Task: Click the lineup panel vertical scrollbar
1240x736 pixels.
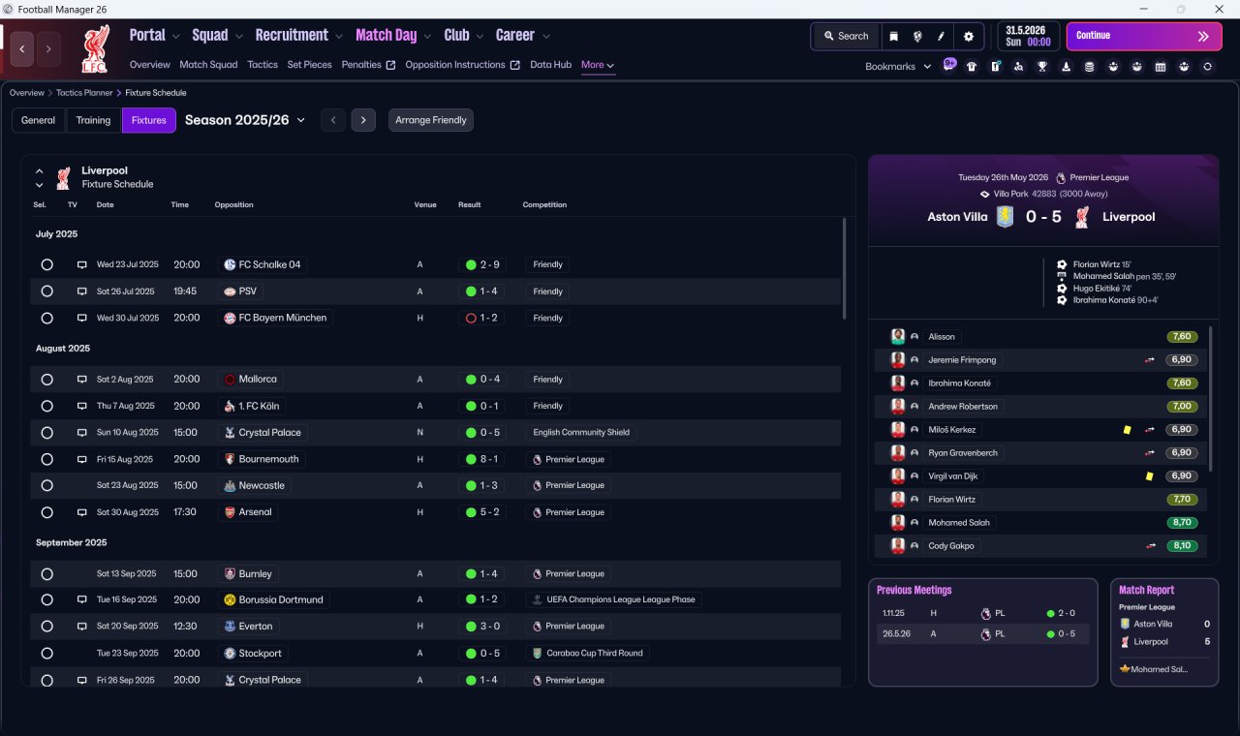Action: point(1211,399)
